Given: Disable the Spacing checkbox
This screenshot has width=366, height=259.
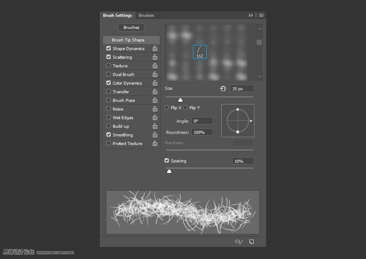Looking at the screenshot, I should coord(167,161).
